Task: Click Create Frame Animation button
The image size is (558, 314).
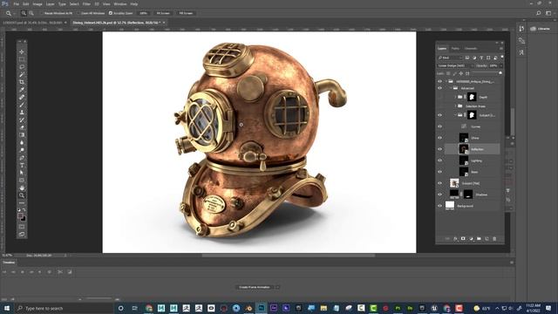Action: pos(255,287)
